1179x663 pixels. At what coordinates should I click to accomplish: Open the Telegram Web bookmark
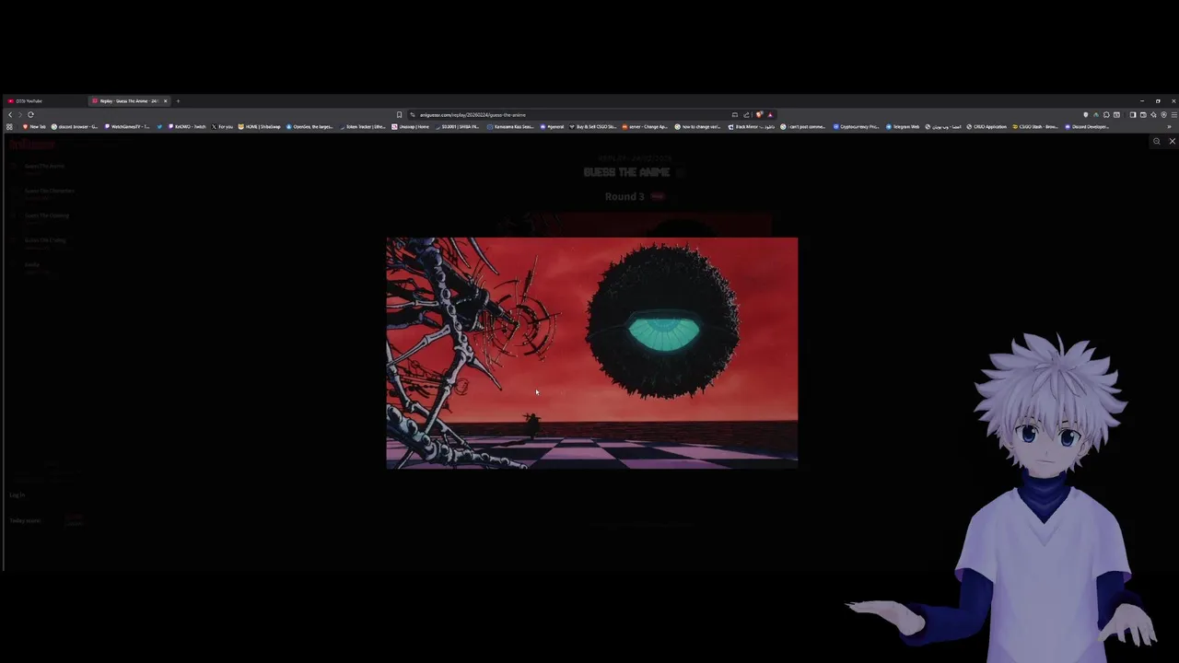904,126
